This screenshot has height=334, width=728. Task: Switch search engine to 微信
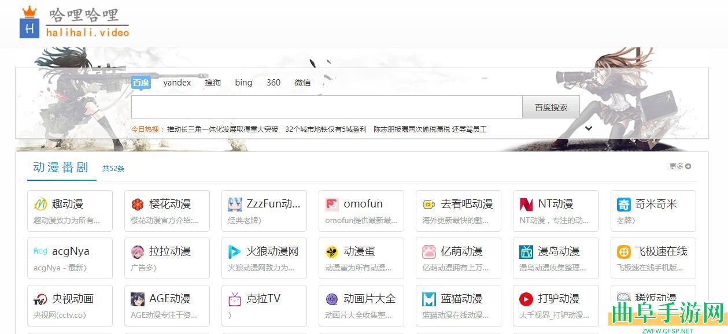pos(303,83)
